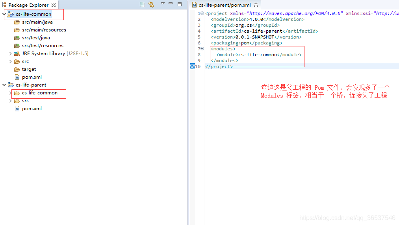Select the cs-life-parent project label

tap(31, 85)
